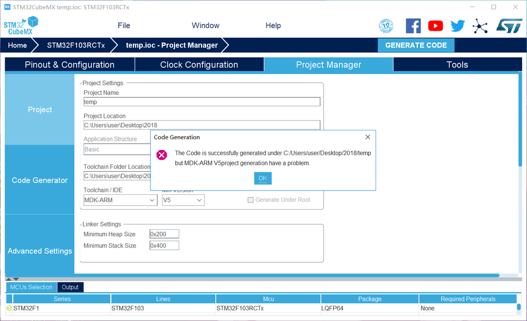Screen dimensions: 527x321
Task: Click the Lines column header
Action: coord(163,299)
